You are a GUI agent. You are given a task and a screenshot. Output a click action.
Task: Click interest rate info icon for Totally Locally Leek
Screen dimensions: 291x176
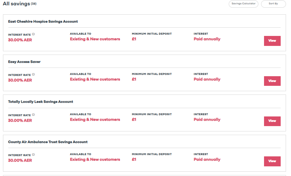coord(33,114)
